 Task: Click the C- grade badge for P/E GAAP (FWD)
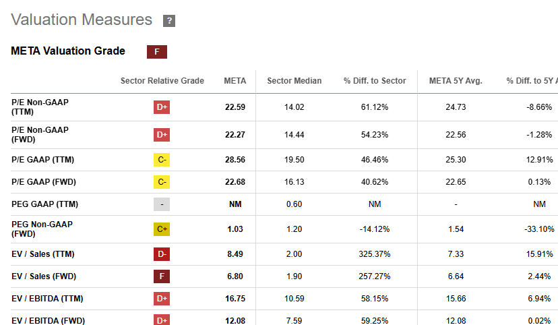(x=162, y=182)
